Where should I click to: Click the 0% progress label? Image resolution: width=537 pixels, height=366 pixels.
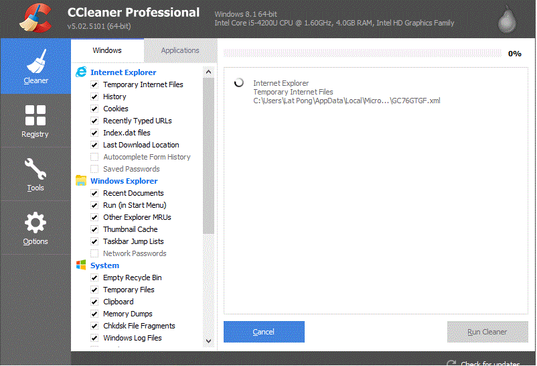514,54
